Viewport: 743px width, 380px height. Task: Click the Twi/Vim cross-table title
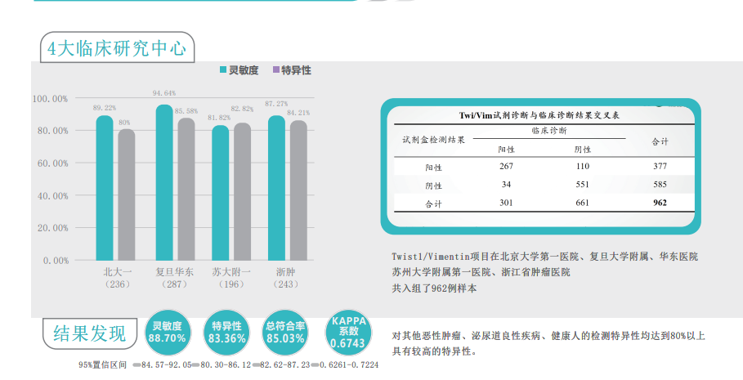539,116
